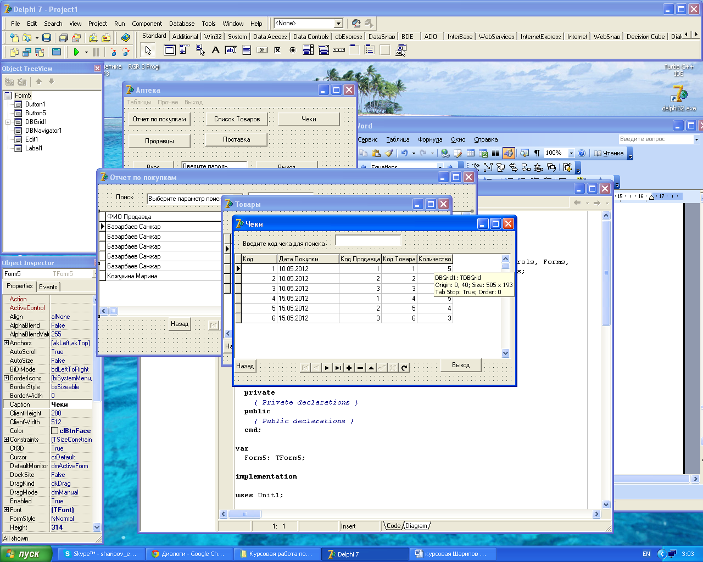
Task: Click the Add File to Project icon
Action: coord(93,38)
